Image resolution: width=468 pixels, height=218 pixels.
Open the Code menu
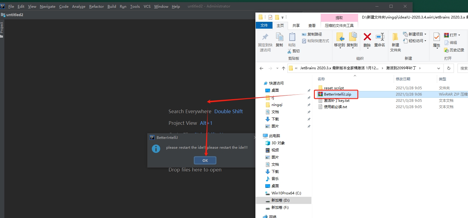(64, 6)
